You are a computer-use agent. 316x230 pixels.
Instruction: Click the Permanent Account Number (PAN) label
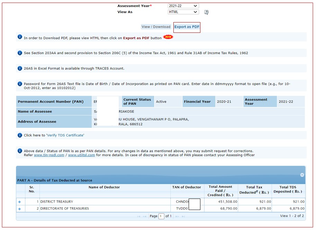(51, 102)
